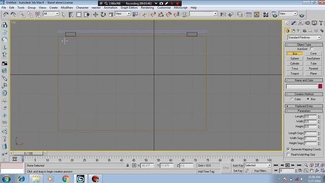
Task: Collapse the Parameters rollout
Action: tap(304, 111)
